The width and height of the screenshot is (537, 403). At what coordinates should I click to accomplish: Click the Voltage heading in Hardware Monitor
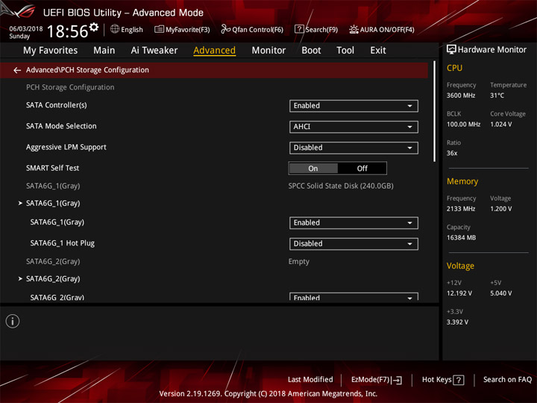[460, 266]
